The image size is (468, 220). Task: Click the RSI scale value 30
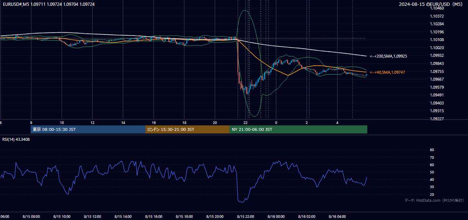point(432,187)
